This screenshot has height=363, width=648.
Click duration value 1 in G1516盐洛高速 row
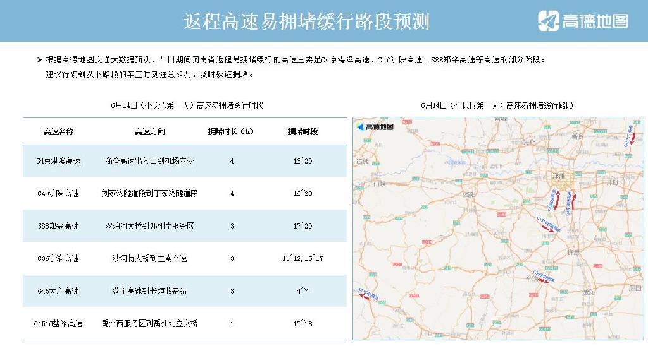[x=232, y=324]
